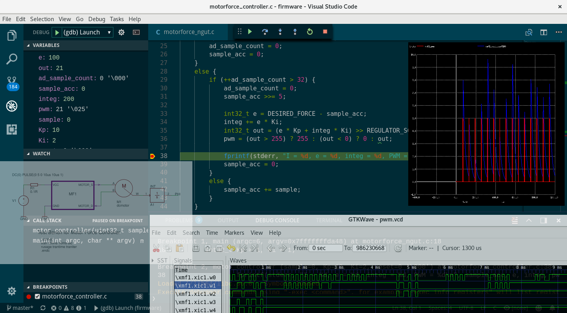The image size is (567, 313).
Task: Toggle motorforce_controller.c breakpoint checkbox
Action: point(38,297)
